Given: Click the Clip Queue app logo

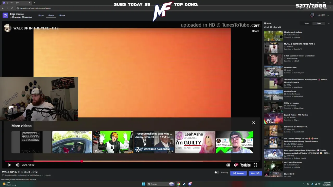Looking at the screenshot, I should [x=5, y=15].
